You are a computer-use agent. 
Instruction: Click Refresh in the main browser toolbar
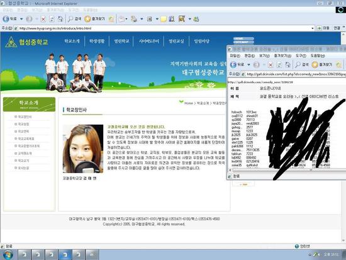click(x=52, y=20)
